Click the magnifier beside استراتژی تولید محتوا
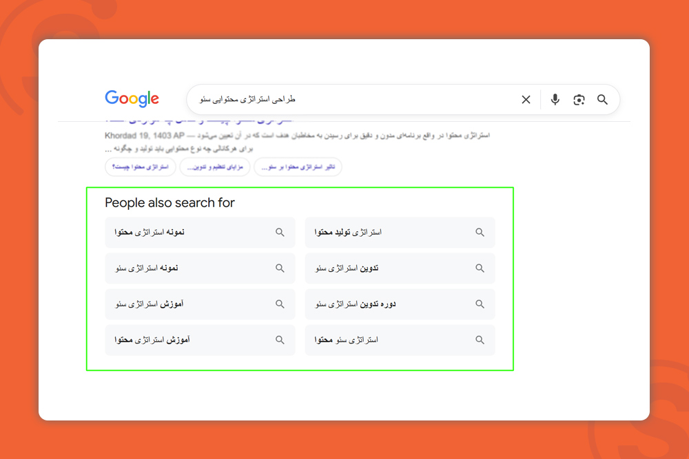The width and height of the screenshot is (689, 459). point(480,232)
